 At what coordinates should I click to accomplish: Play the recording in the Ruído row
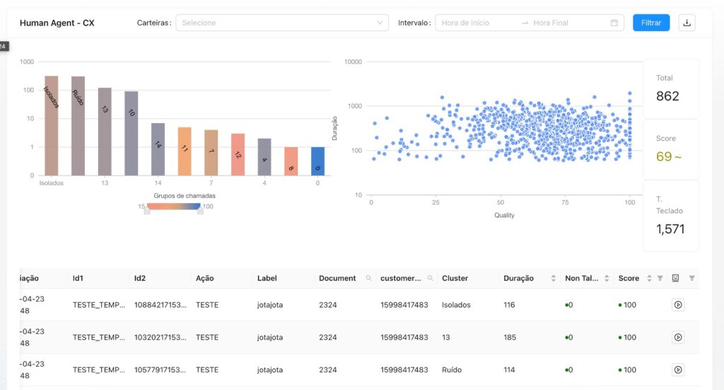[678, 369]
